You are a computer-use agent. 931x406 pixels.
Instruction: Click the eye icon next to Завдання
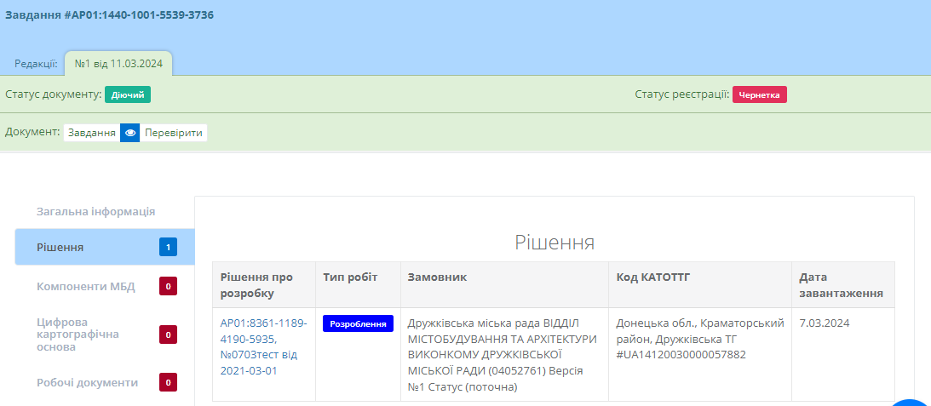tap(129, 133)
